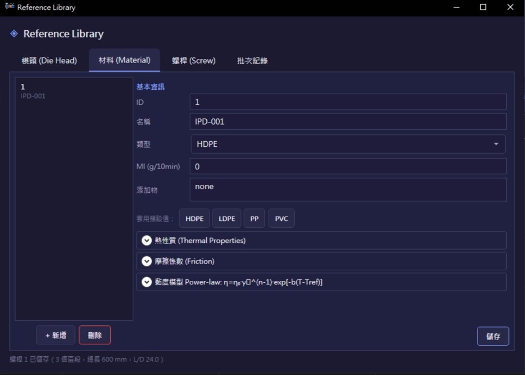Screen dimensions: 525x375
Task: Expand the Friction section chevron icon
Action: coord(146,261)
